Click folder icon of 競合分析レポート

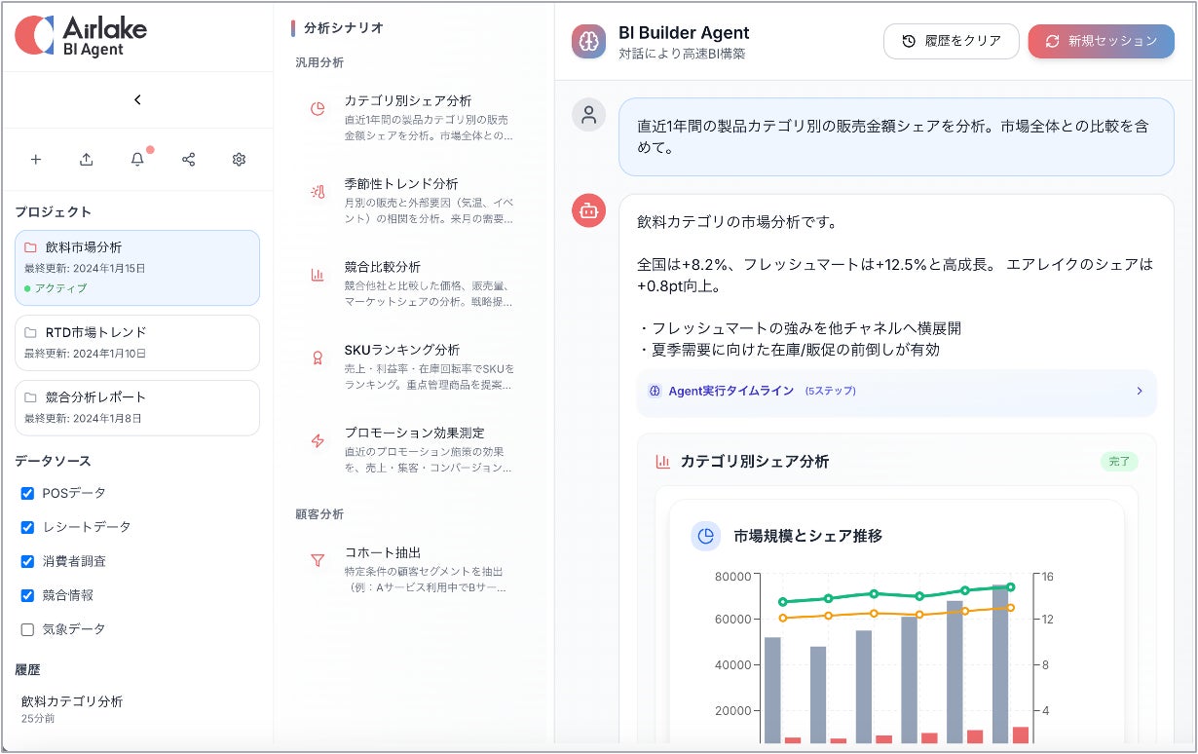tap(30, 397)
